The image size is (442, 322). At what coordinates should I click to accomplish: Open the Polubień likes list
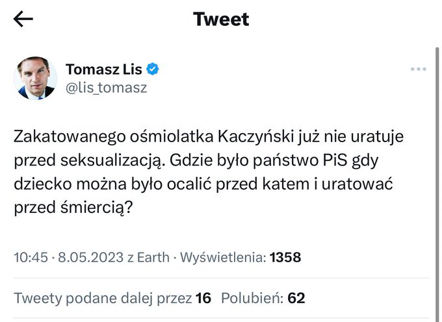pos(251,299)
